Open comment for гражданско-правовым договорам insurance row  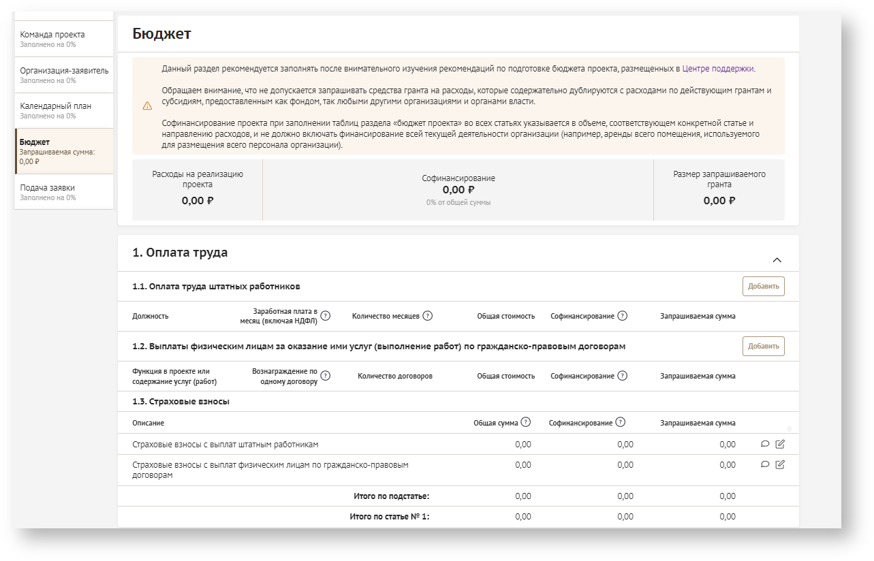[x=765, y=465]
